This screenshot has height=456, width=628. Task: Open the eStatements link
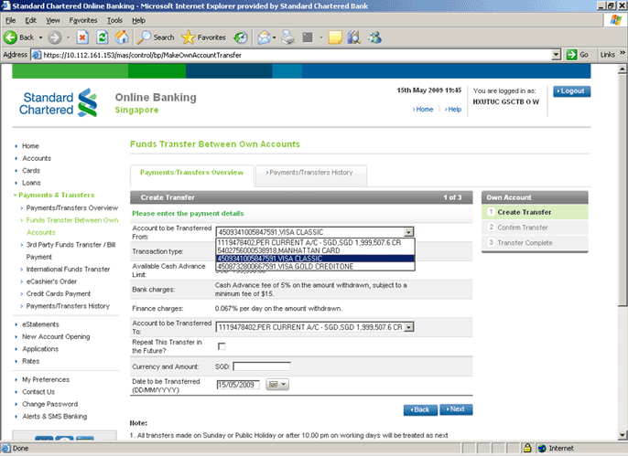40,324
